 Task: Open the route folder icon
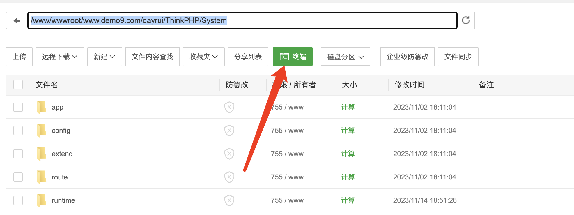click(41, 177)
